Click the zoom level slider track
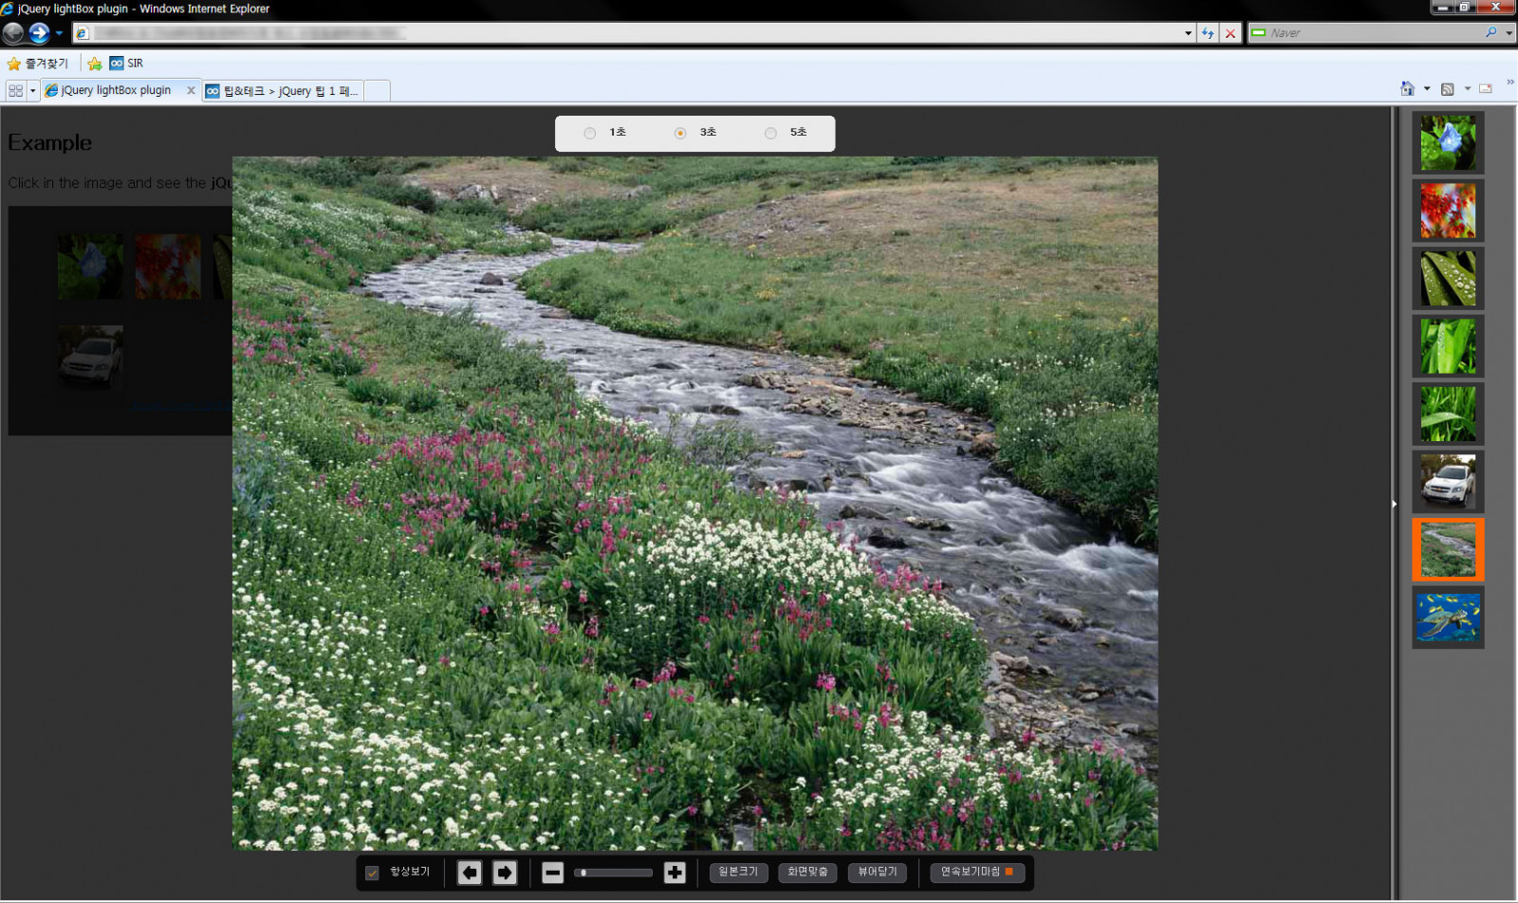The height and width of the screenshot is (903, 1518). [x=614, y=873]
